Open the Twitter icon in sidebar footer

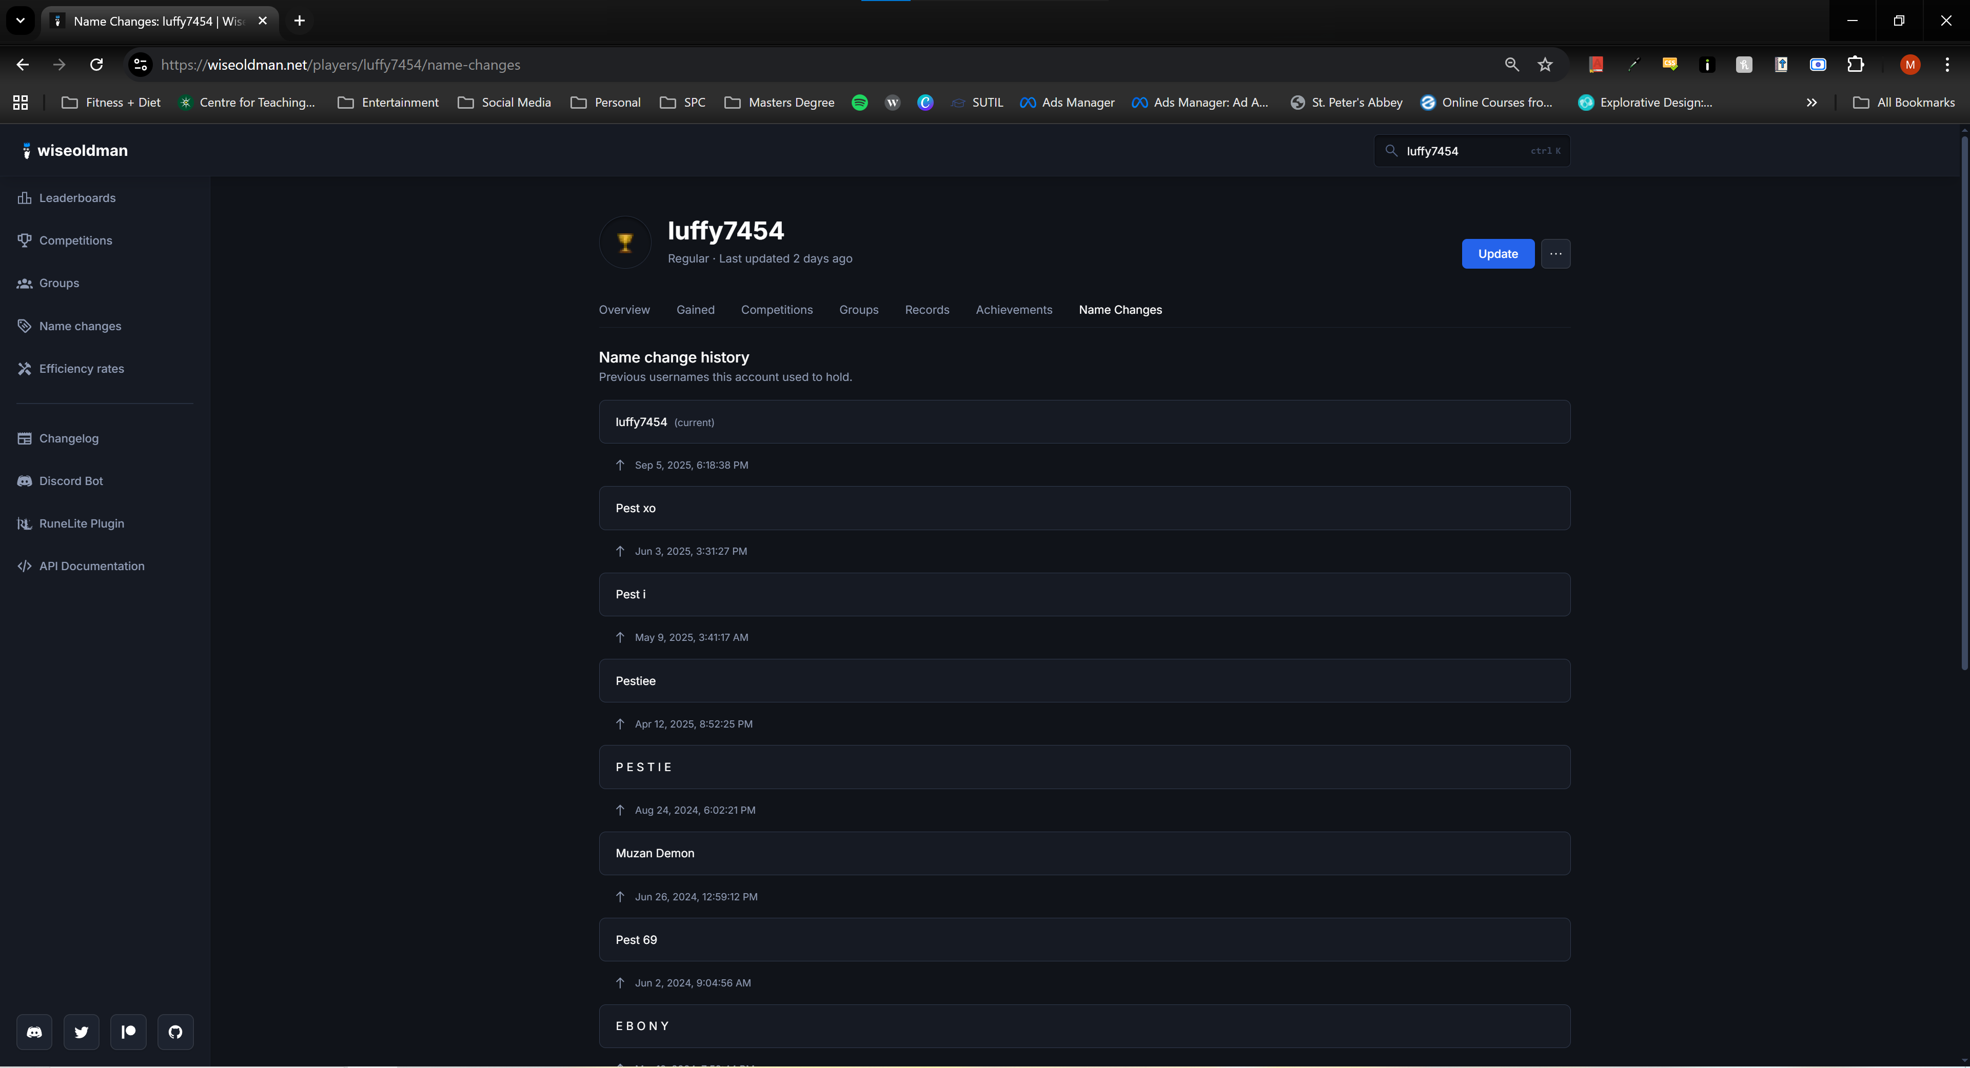81,1032
